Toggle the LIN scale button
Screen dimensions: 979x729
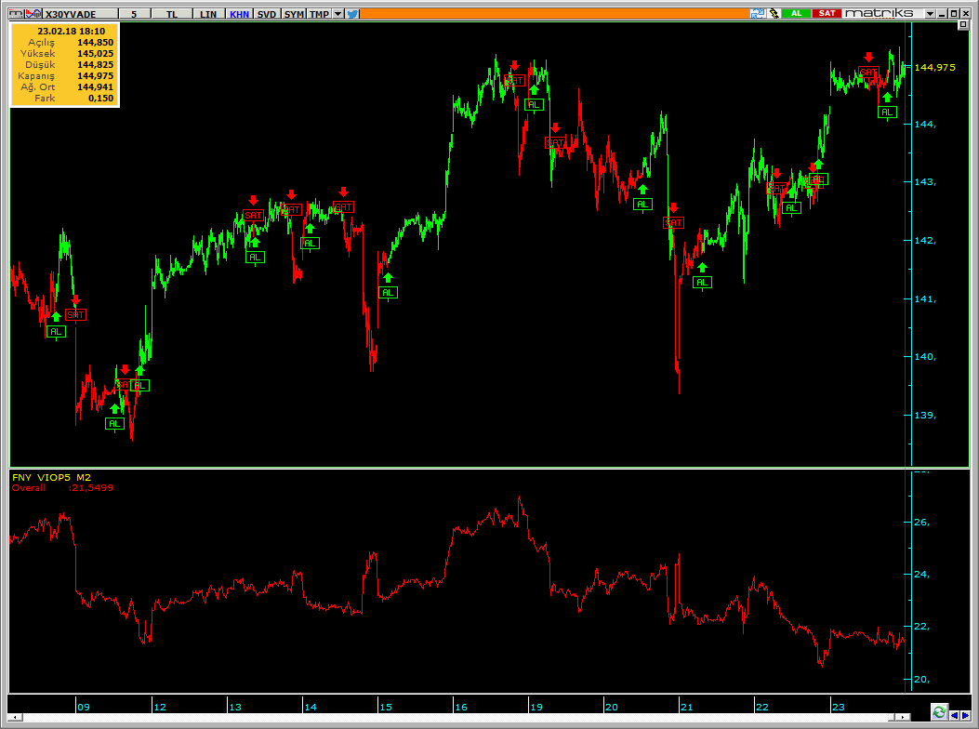(x=208, y=14)
